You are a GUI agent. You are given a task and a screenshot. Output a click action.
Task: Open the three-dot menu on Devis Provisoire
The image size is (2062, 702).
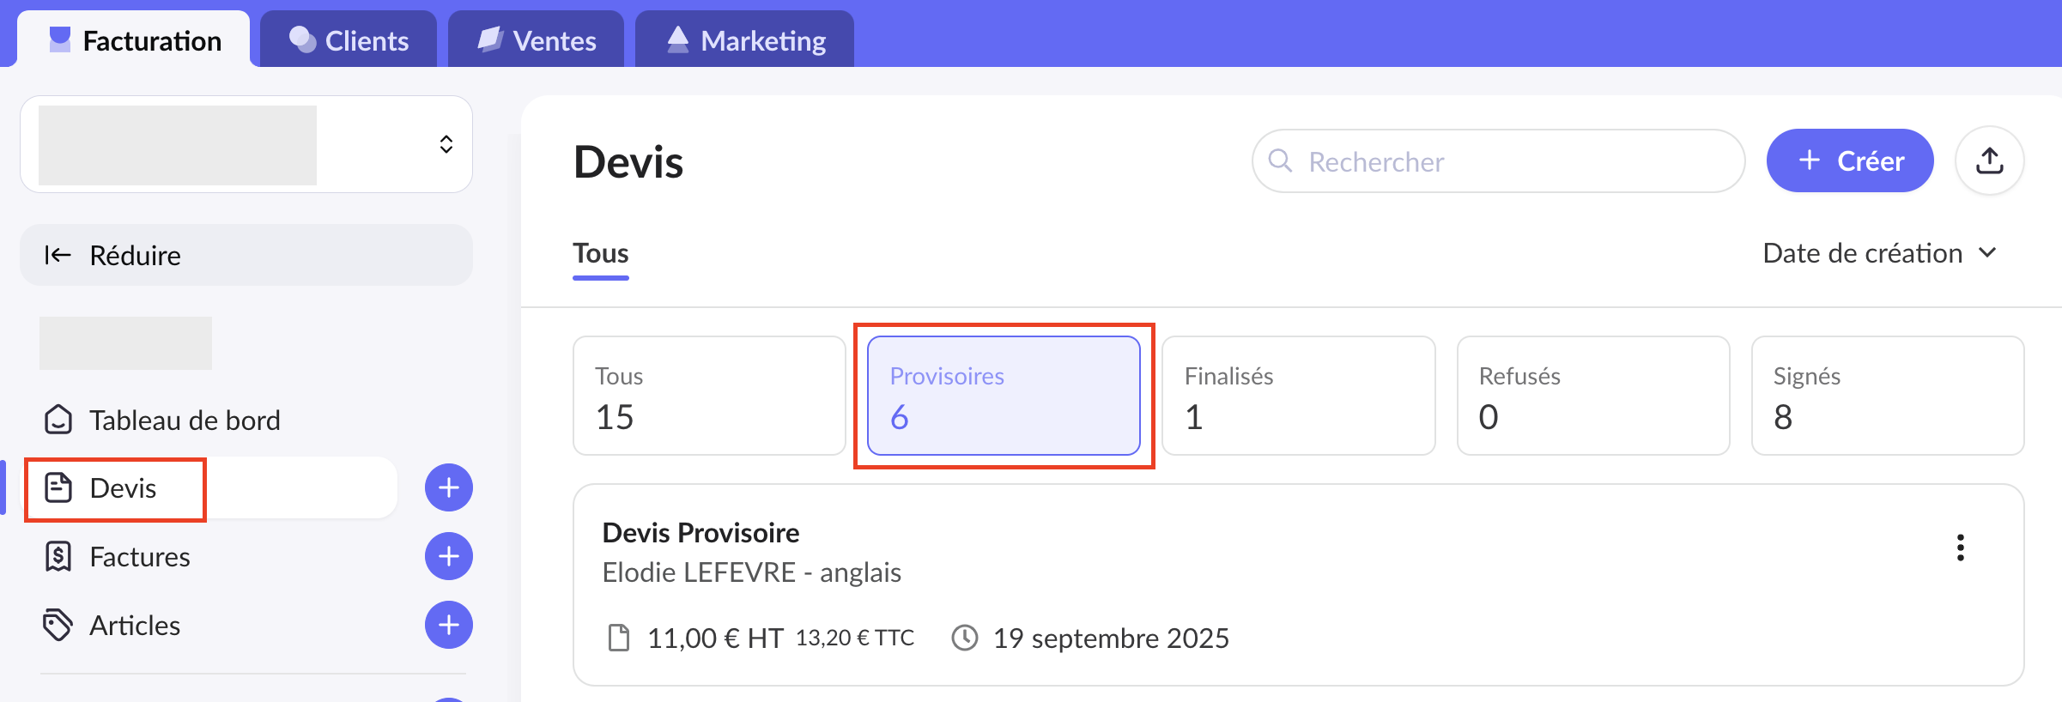click(1960, 548)
